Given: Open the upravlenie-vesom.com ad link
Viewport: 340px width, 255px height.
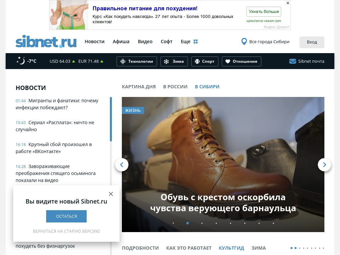Looking at the screenshot, I should [264, 21].
